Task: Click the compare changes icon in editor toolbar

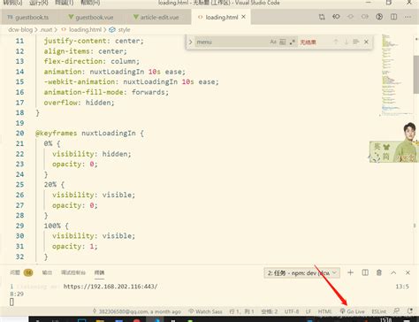Action: [322, 17]
